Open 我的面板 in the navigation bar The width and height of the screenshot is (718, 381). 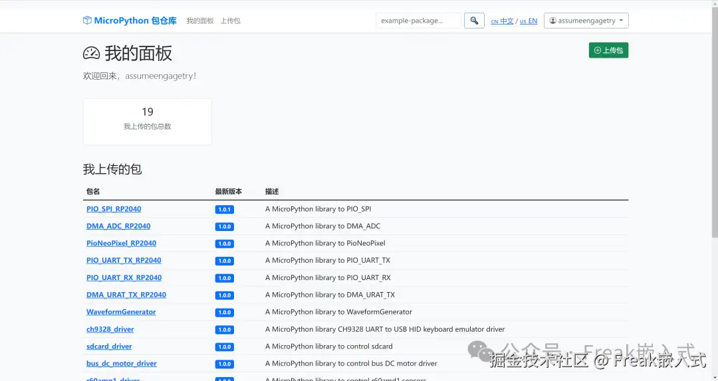[199, 21]
